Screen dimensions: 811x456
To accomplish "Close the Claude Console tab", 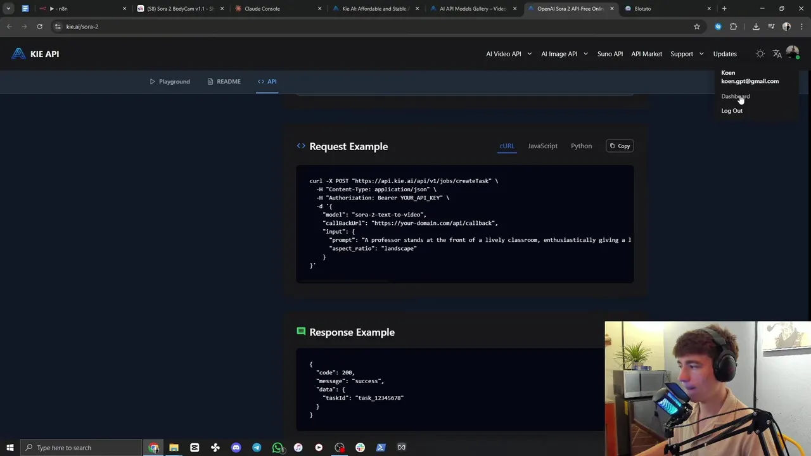I will [x=319, y=9].
